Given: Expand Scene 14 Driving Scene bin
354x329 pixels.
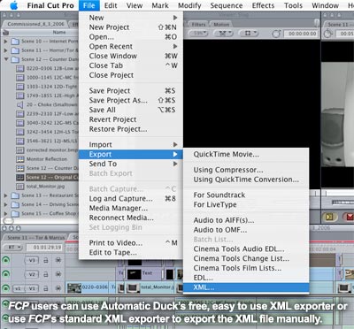Looking at the screenshot, I should pyautogui.click(x=5, y=204).
